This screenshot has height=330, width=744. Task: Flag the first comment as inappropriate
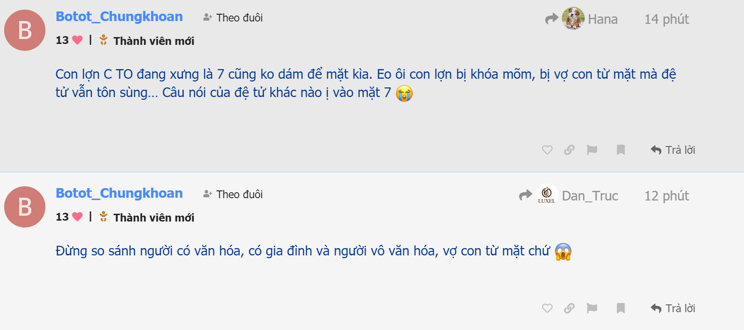pyautogui.click(x=592, y=150)
